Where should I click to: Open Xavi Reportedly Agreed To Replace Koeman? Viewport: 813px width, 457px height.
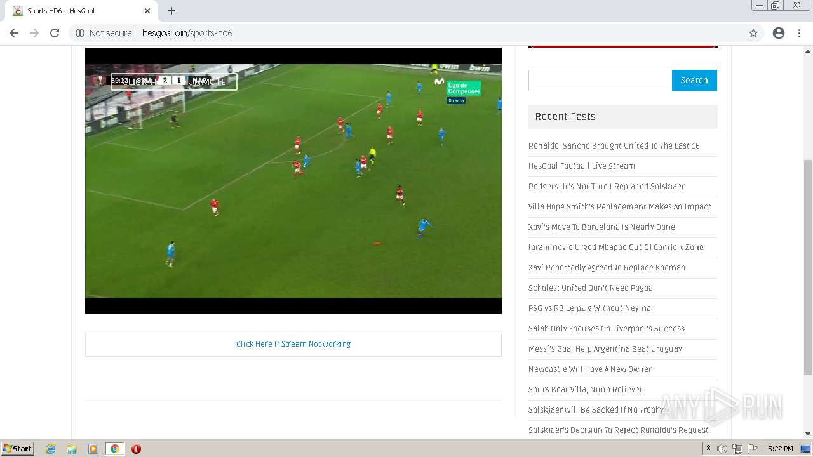pyautogui.click(x=607, y=268)
